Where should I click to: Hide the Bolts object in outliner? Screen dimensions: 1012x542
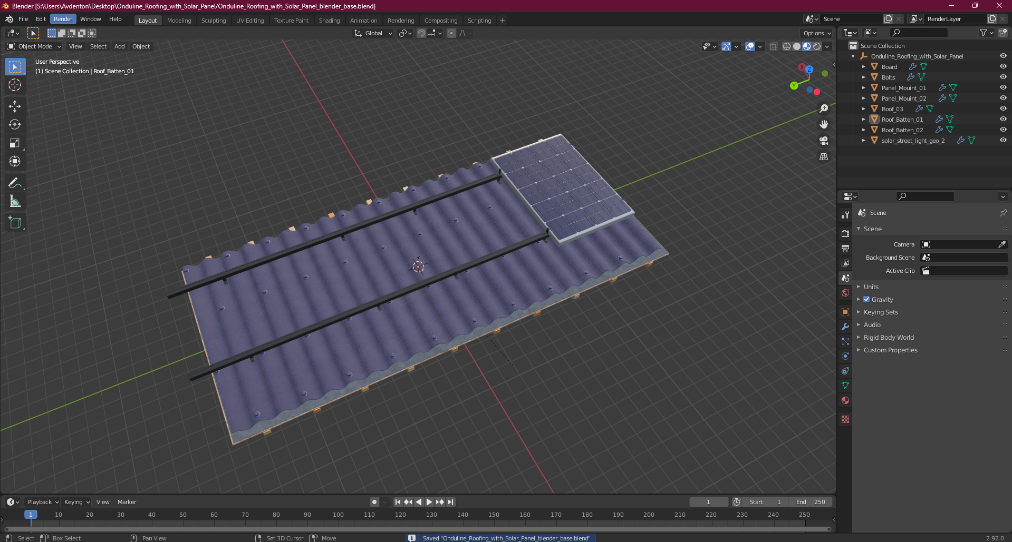coord(1003,77)
